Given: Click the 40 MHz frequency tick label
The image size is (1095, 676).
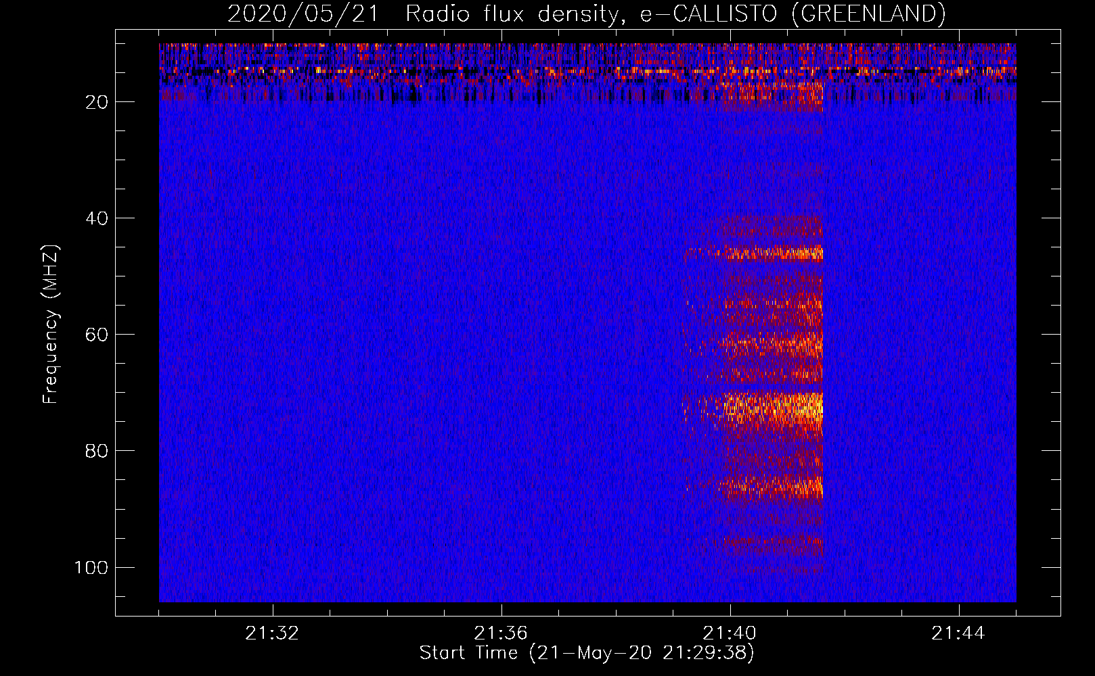Looking at the screenshot, I should click(97, 218).
